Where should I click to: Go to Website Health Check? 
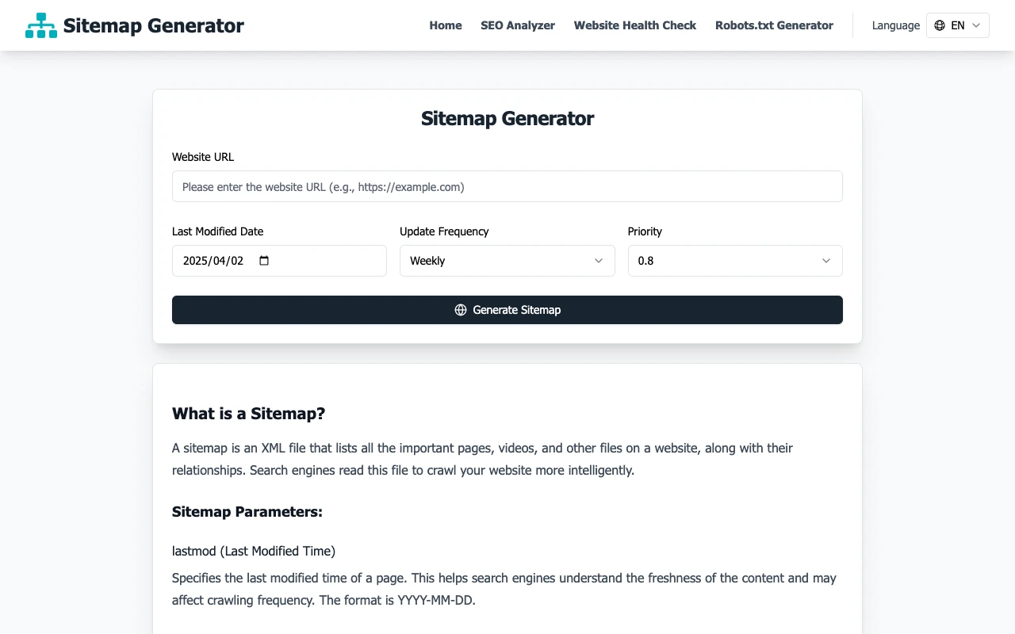pyautogui.click(x=634, y=25)
